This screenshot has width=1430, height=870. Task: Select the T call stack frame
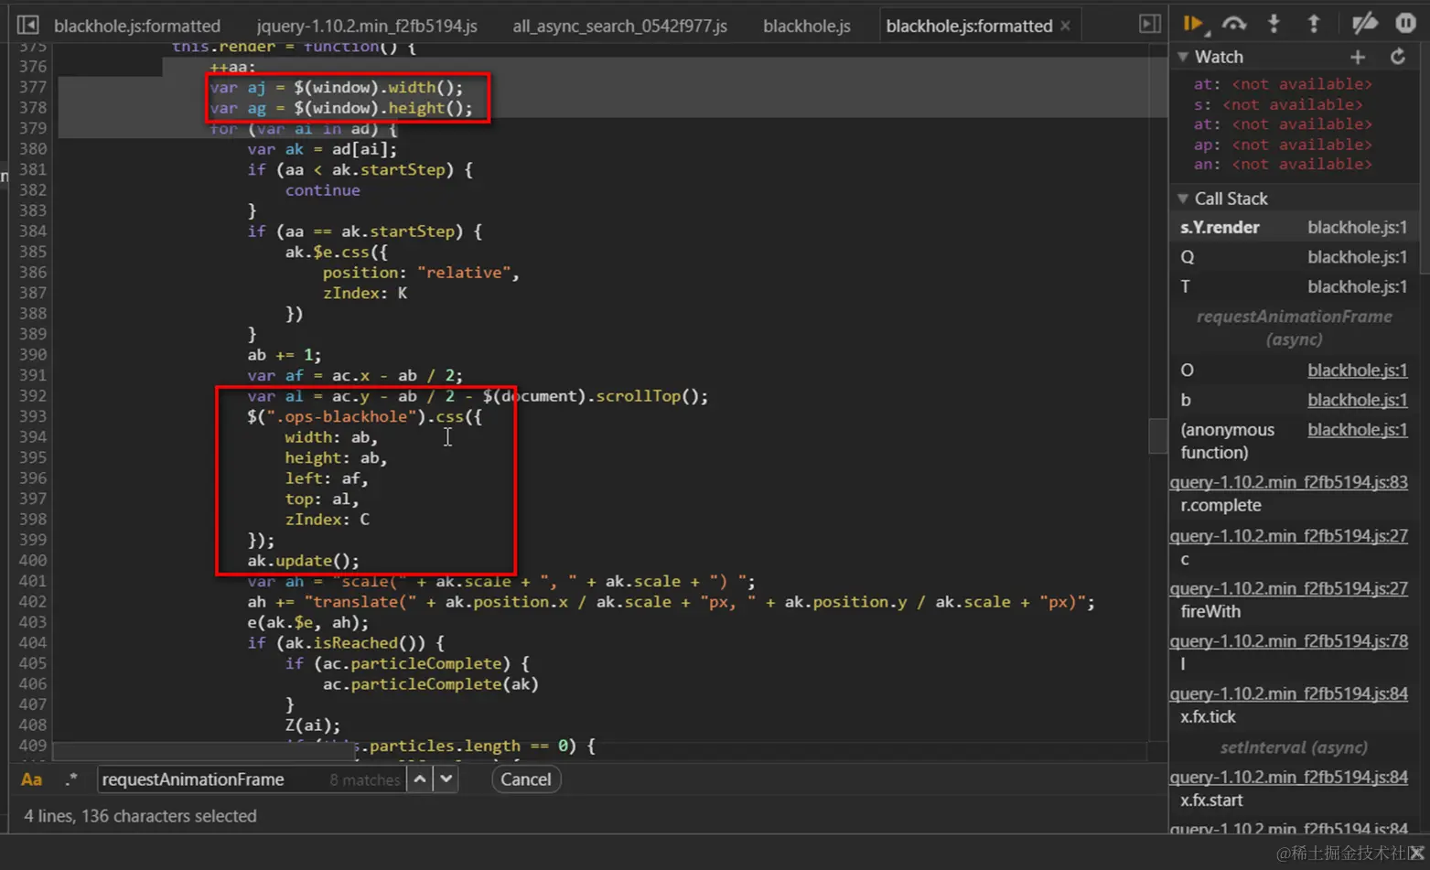1294,286
